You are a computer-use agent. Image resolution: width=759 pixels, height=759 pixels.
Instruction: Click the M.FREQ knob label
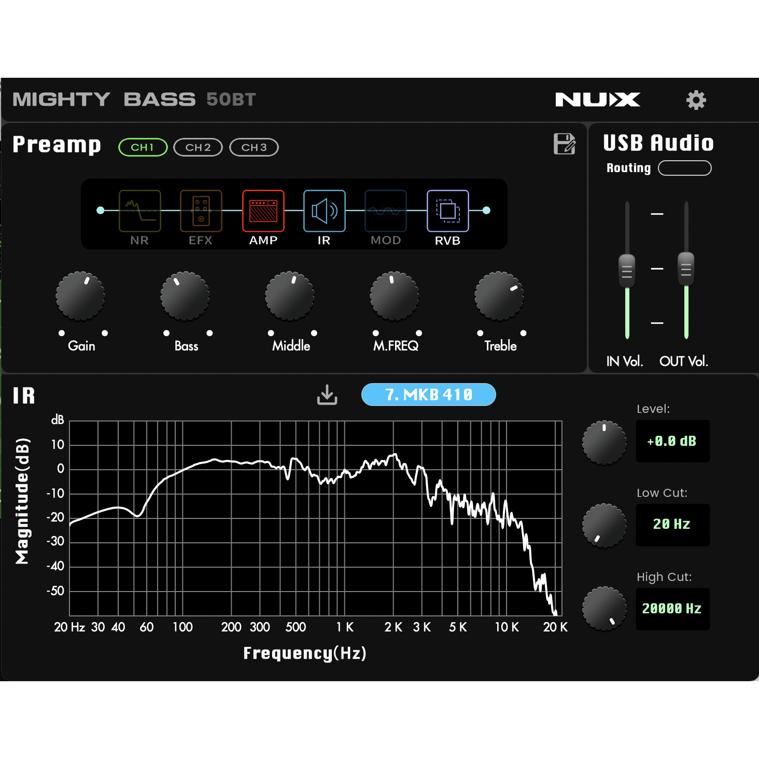396,346
